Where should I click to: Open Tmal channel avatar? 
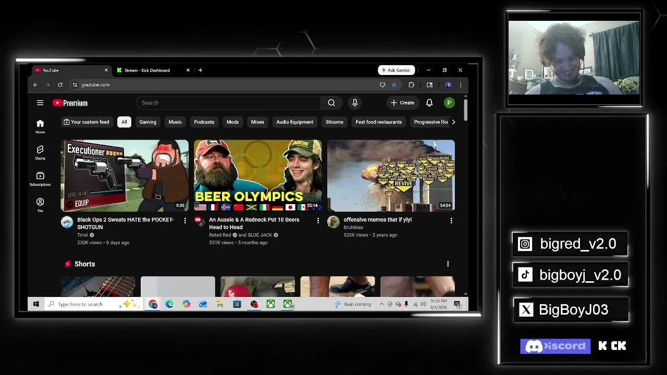click(x=67, y=222)
